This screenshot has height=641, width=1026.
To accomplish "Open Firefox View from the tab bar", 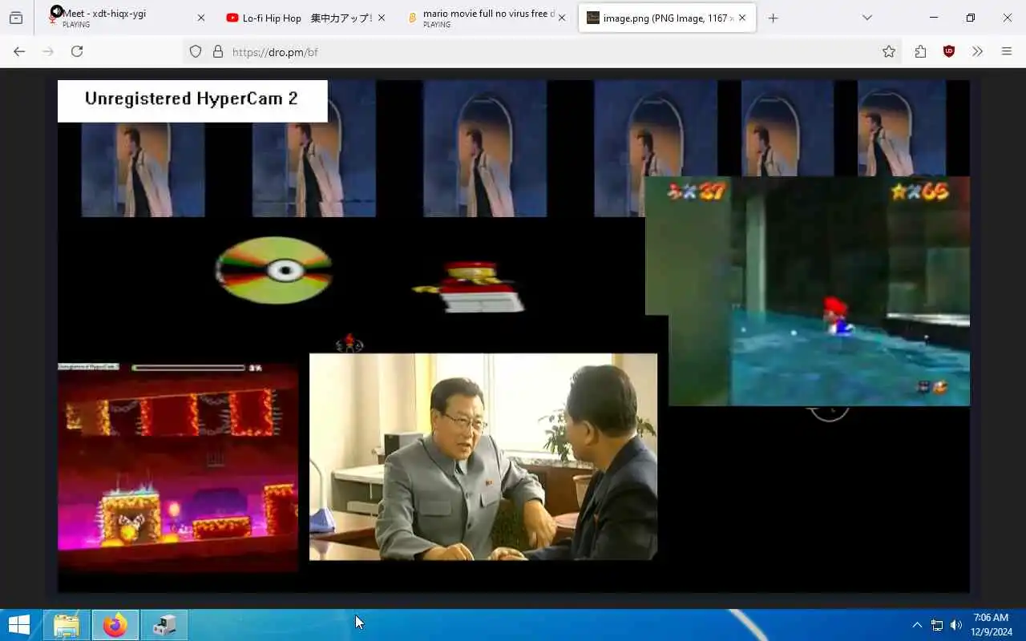I will coord(16,18).
